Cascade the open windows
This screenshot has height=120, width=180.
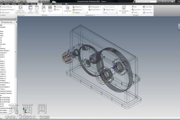(x=58, y=7)
